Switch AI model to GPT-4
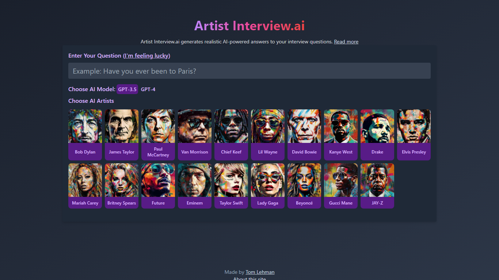The height and width of the screenshot is (280, 499). [x=148, y=89]
